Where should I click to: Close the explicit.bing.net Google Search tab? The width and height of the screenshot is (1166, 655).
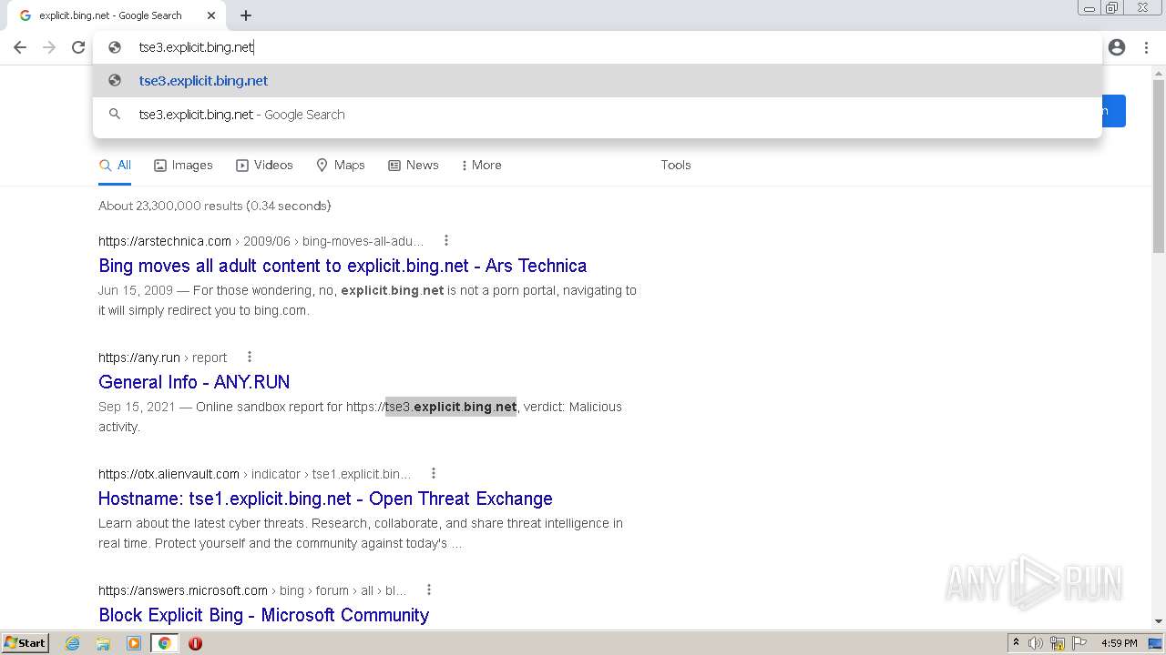click(211, 15)
